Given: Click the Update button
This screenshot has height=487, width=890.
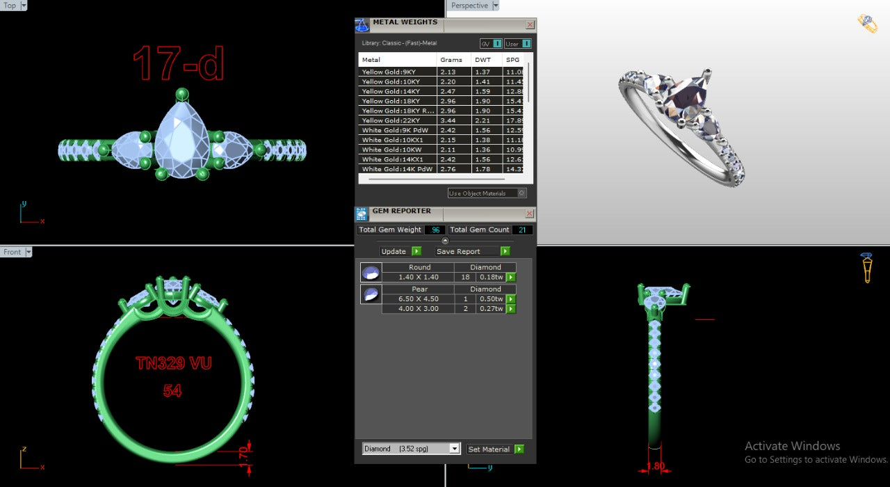Looking at the screenshot, I should pyautogui.click(x=394, y=251).
